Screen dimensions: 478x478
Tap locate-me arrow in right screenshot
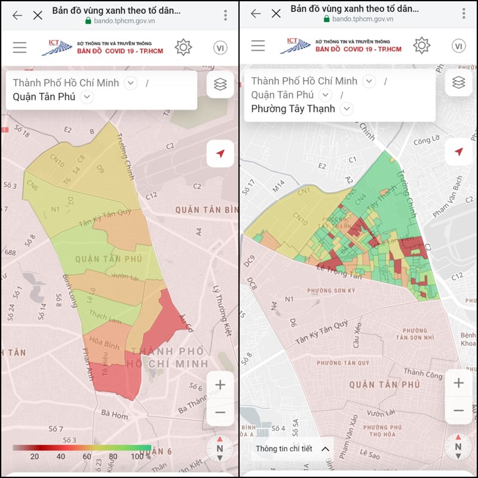click(459, 152)
